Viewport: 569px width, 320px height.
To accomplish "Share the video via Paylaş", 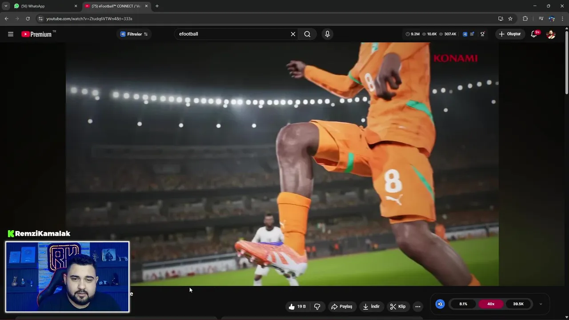I will (342, 307).
